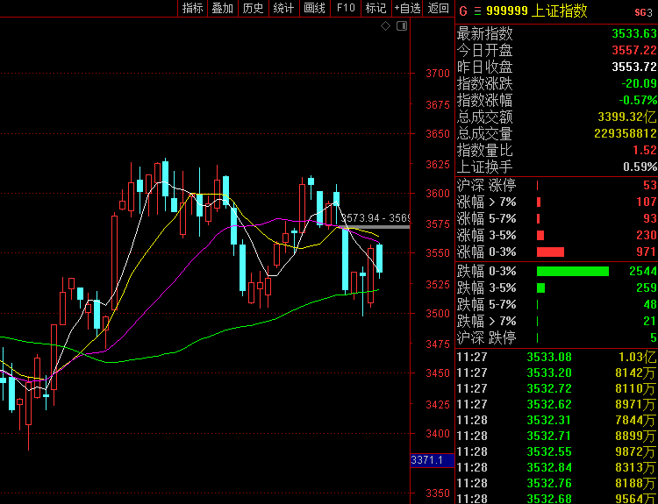The width and height of the screenshot is (658, 504).
Task: Click the 11:27 tick row showing 3533.08
Action: tap(556, 357)
